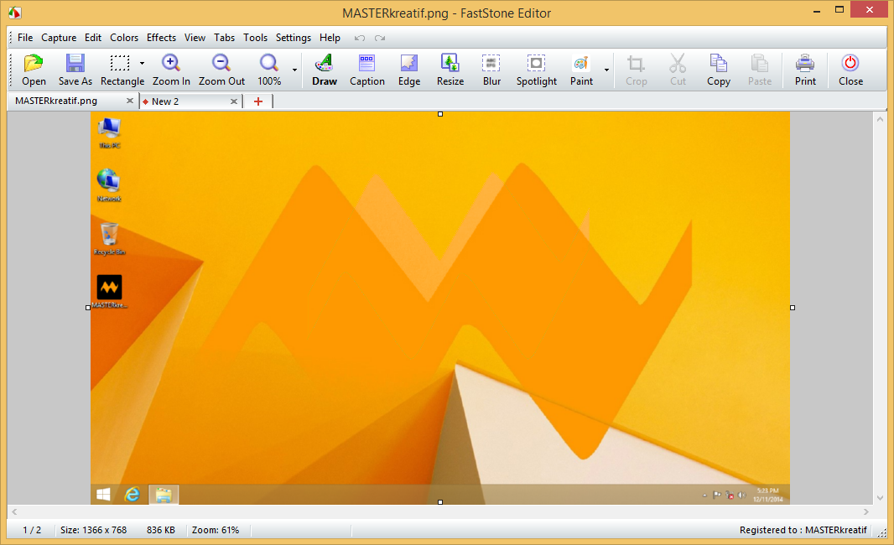
Task: Click the Cut scissors icon
Action: tap(678, 70)
